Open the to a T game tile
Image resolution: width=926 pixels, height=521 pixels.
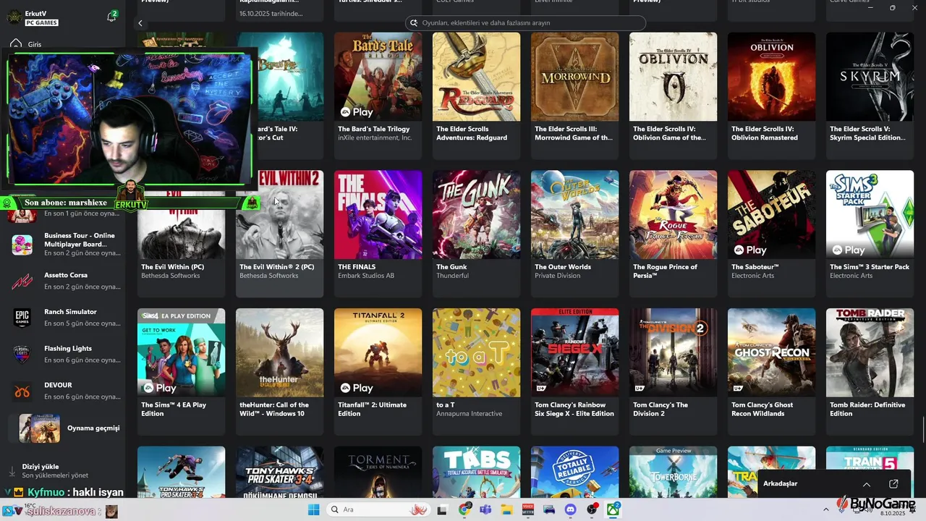pos(476,372)
